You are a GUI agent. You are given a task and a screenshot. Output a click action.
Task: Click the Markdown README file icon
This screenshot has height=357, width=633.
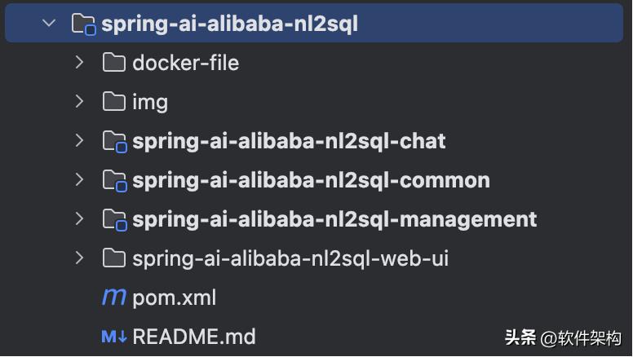click(113, 336)
